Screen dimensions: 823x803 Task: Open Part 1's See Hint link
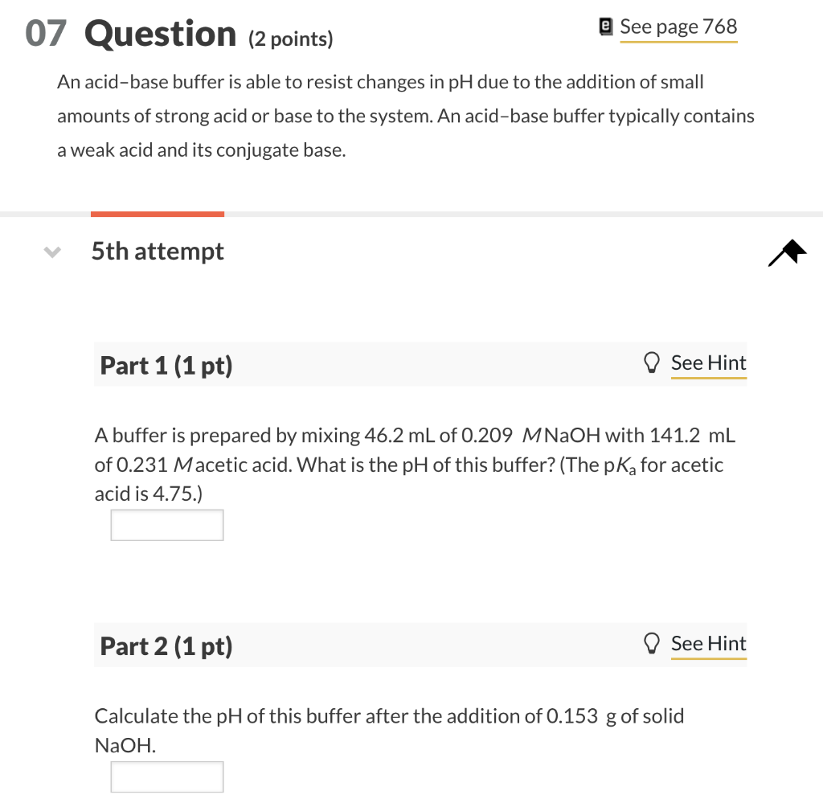[x=708, y=363]
